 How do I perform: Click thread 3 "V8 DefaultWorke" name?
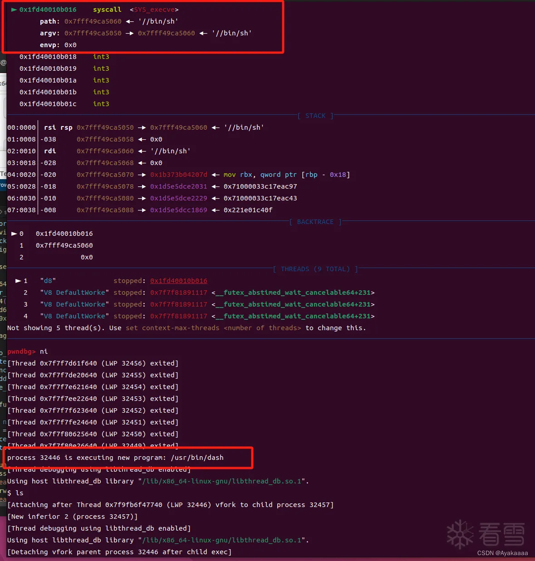[x=74, y=304]
